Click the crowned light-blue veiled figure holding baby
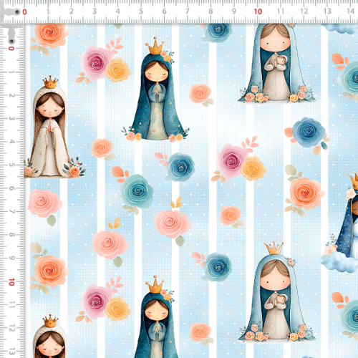This screenshot has height=358, width=358. point(276,292)
